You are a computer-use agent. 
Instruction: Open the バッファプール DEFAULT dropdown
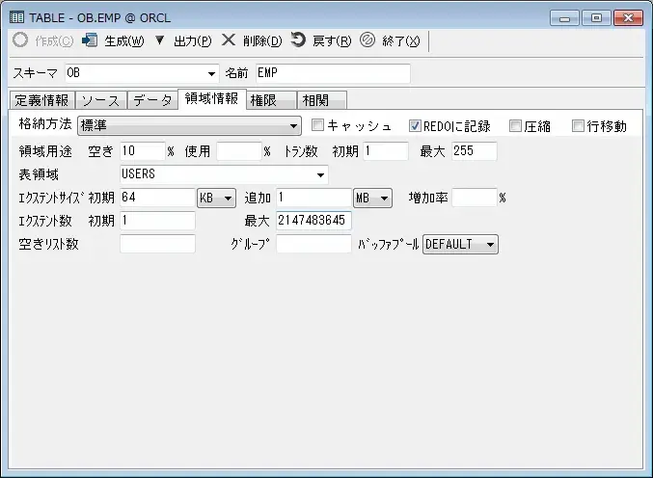pyautogui.click(x=460, y=244)
